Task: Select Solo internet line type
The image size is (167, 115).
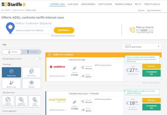Action: [35, 101]
